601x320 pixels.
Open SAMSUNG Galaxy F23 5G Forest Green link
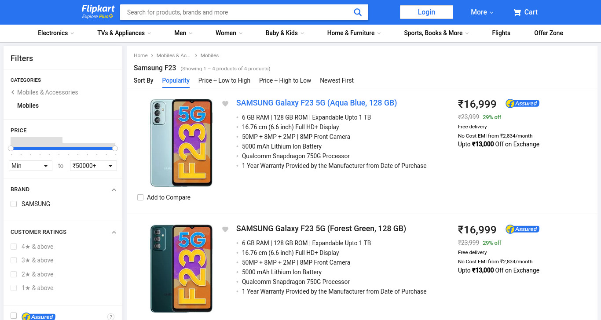(x=321, y=229)
